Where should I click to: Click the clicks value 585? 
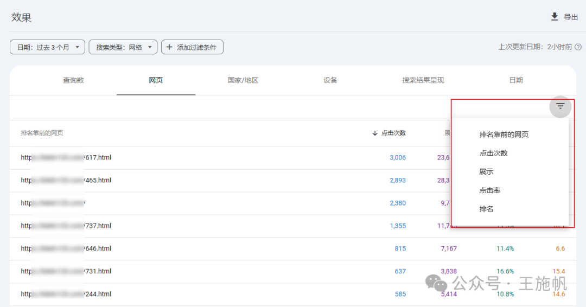point(400,295)
